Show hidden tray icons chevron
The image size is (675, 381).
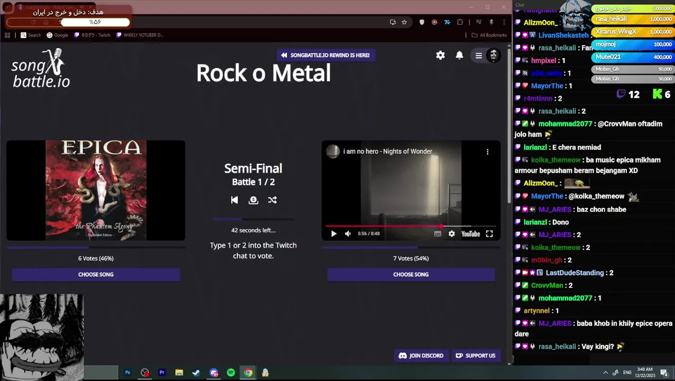pyautogui.click(x=606, y=373)
